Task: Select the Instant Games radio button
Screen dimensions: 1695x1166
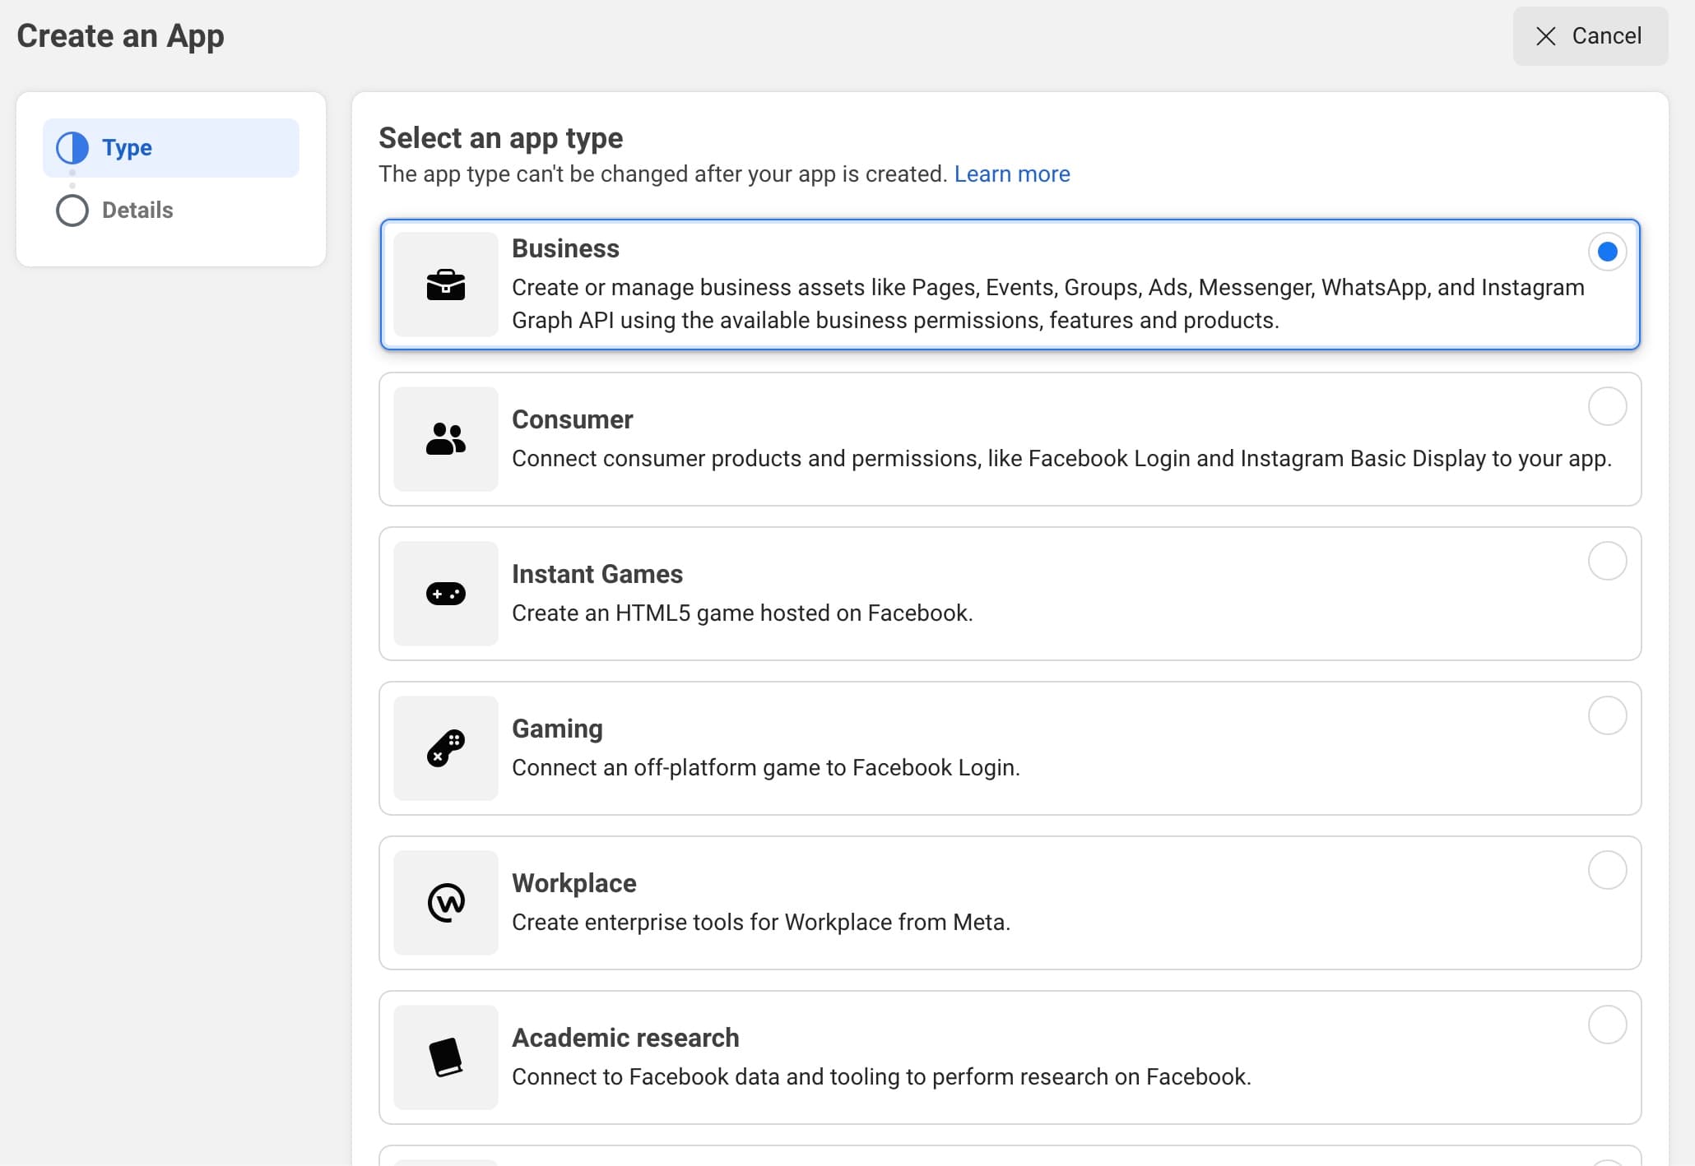Action: coord(1607,561)
